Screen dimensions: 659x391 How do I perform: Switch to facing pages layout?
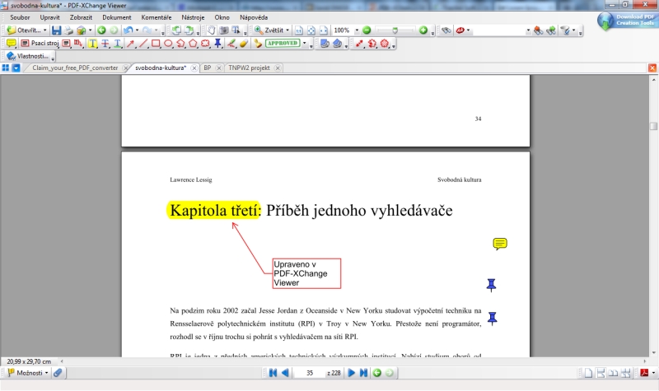pos(614,373)
